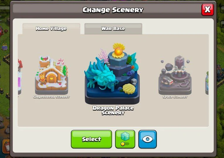Click the random scenery mystery cube icon

point(125,136)
